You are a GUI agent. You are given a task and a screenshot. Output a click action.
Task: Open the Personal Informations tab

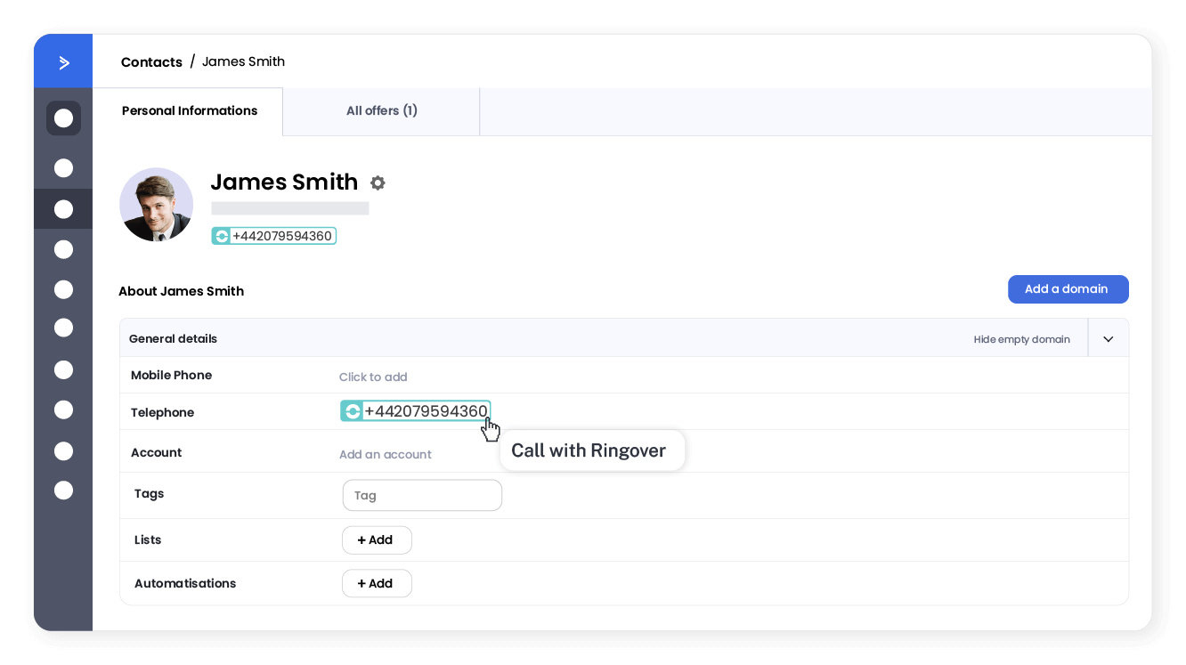(190, 111)
